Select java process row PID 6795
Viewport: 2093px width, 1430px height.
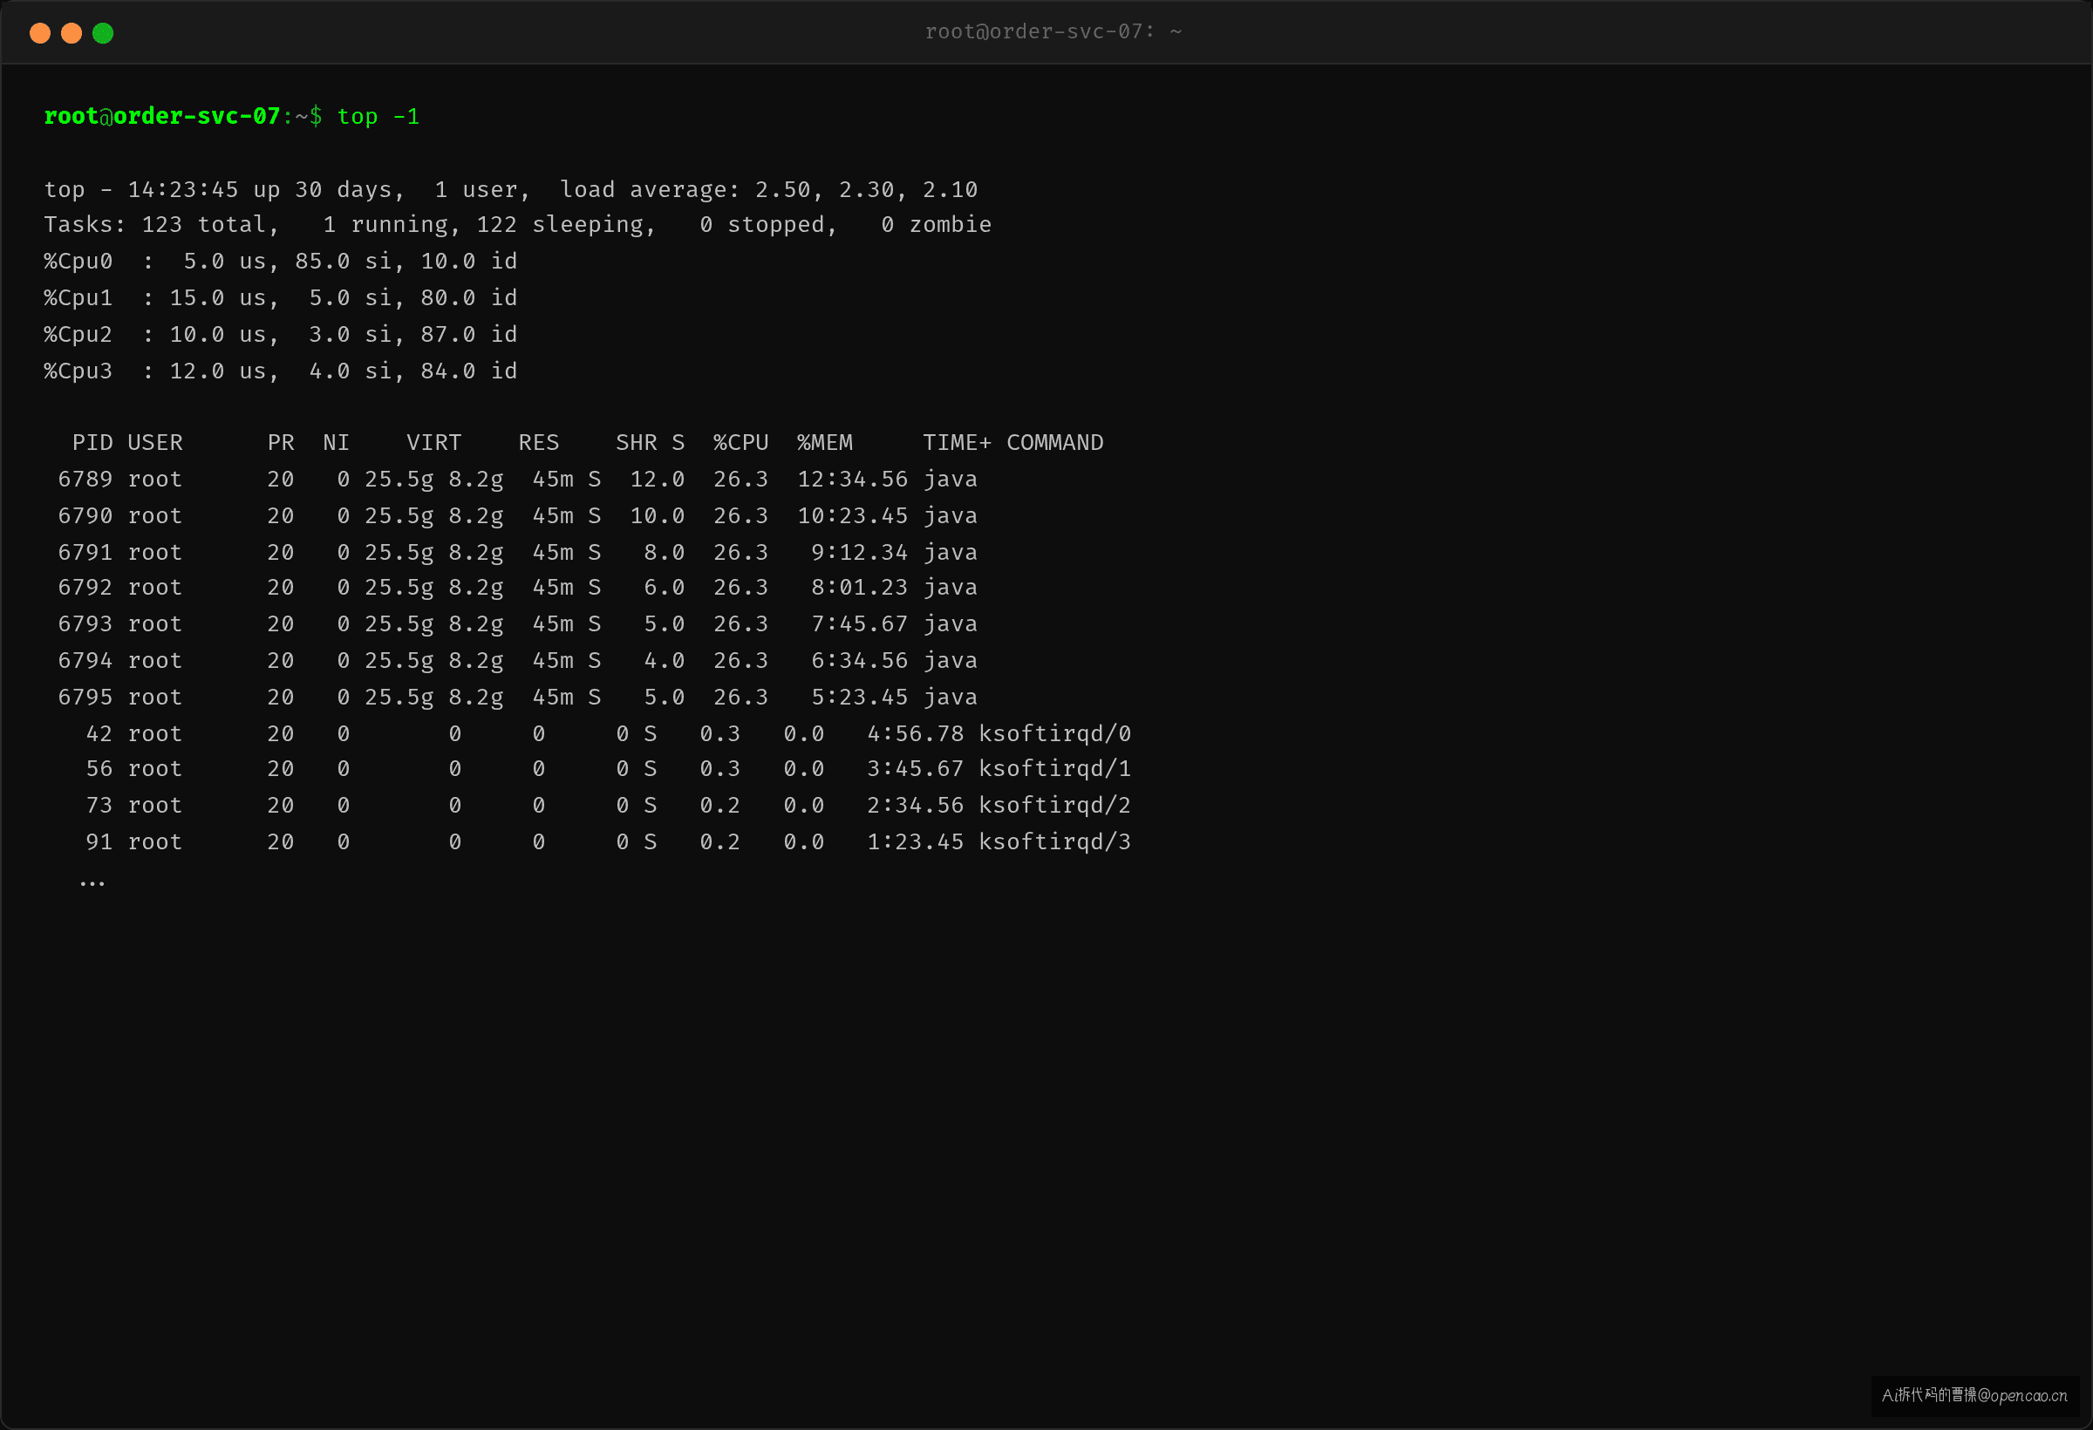pos(518,697)
